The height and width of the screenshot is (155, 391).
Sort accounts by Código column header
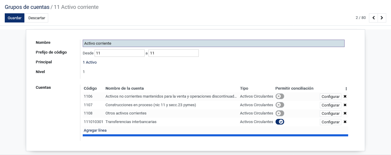90,88
